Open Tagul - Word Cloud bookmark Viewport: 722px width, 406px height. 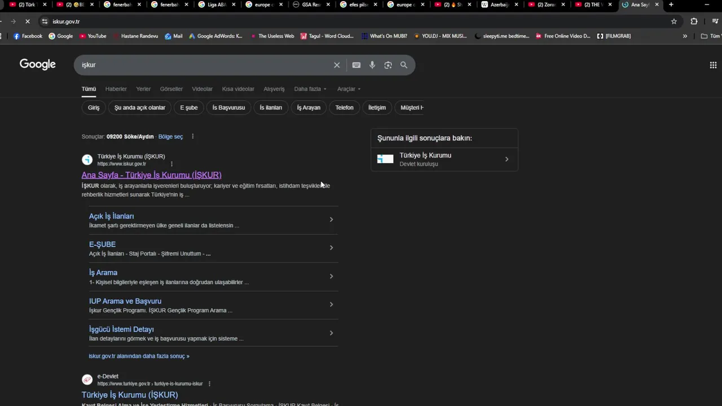point(327,36)
